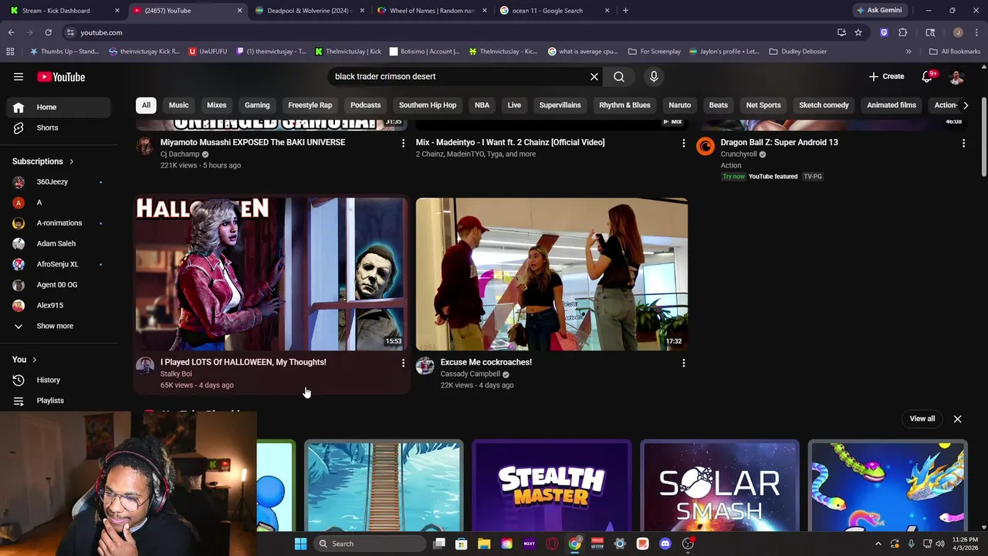This screenshot has width=988, height=556.
Task: Open the AfroSenju XL subscription
Action: pos(59,264)
